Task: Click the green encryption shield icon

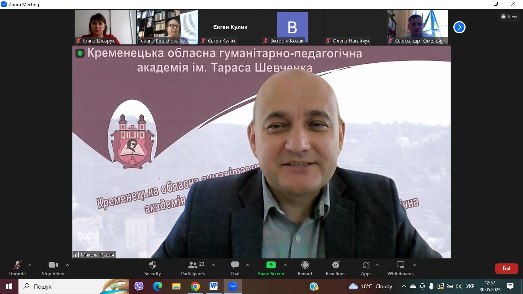Action: (80, 53)
